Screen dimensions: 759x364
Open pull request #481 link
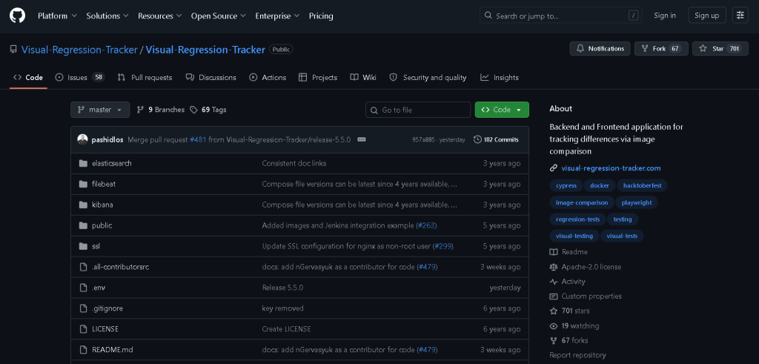(198, 139)
